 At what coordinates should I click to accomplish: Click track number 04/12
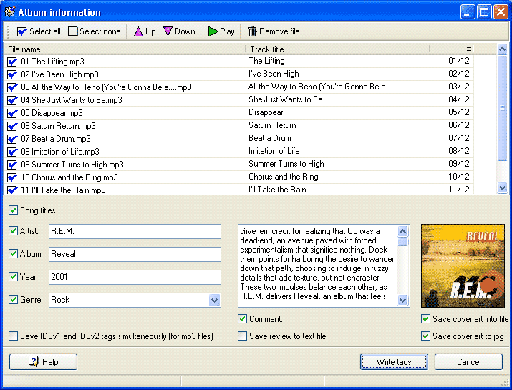coord(459,99)
